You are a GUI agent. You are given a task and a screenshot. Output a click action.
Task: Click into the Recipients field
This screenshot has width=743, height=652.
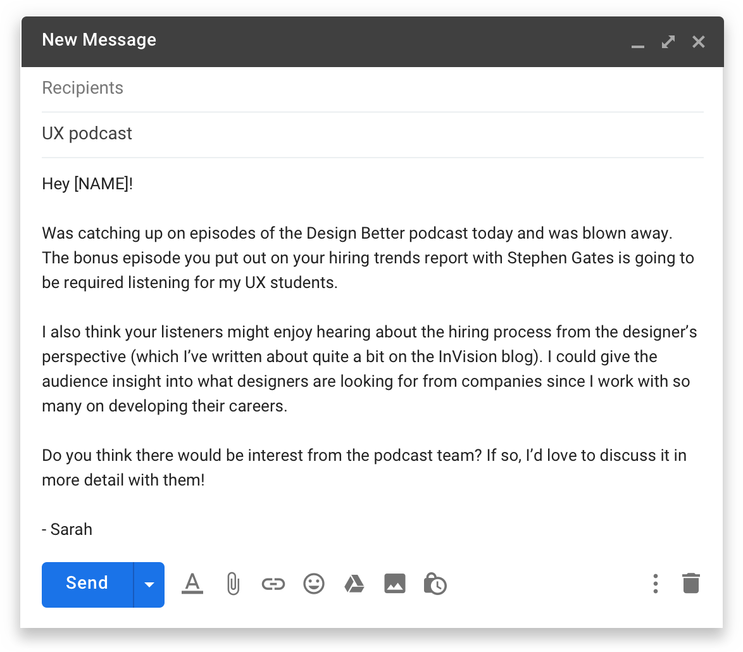click(x=372, y=88)
